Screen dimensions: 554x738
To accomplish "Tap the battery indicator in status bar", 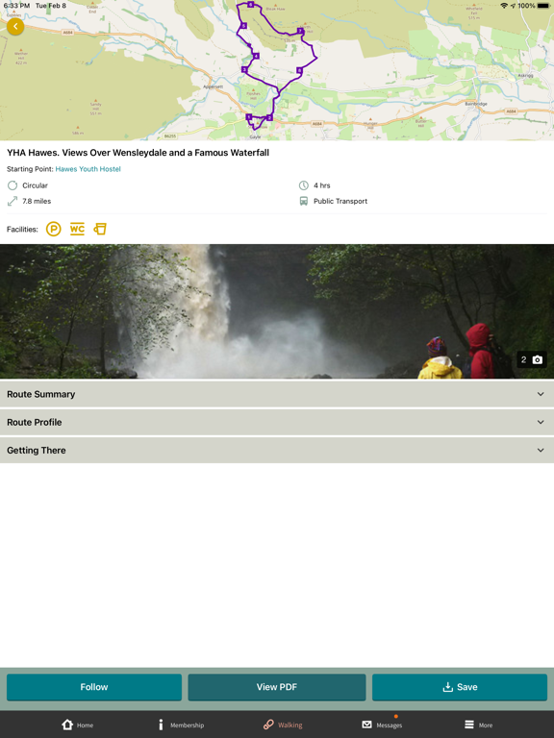I will point(543,6).
